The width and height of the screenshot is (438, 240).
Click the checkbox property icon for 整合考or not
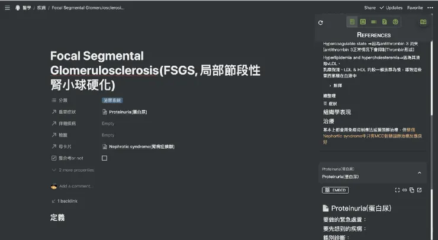tap(54, 158)
